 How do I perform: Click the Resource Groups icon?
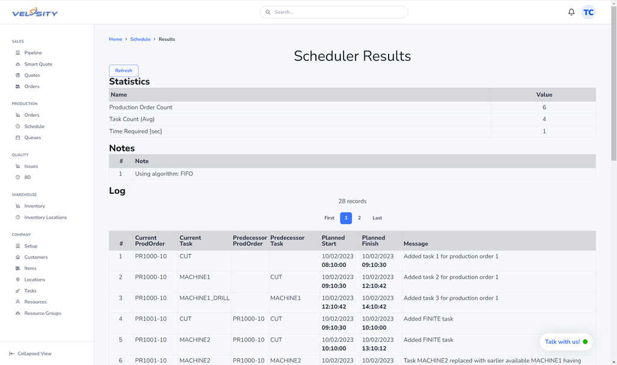pos(17,313)
